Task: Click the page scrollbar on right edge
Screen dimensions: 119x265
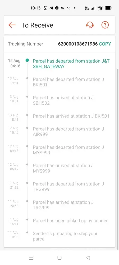Action: click(x=118, y=159)
